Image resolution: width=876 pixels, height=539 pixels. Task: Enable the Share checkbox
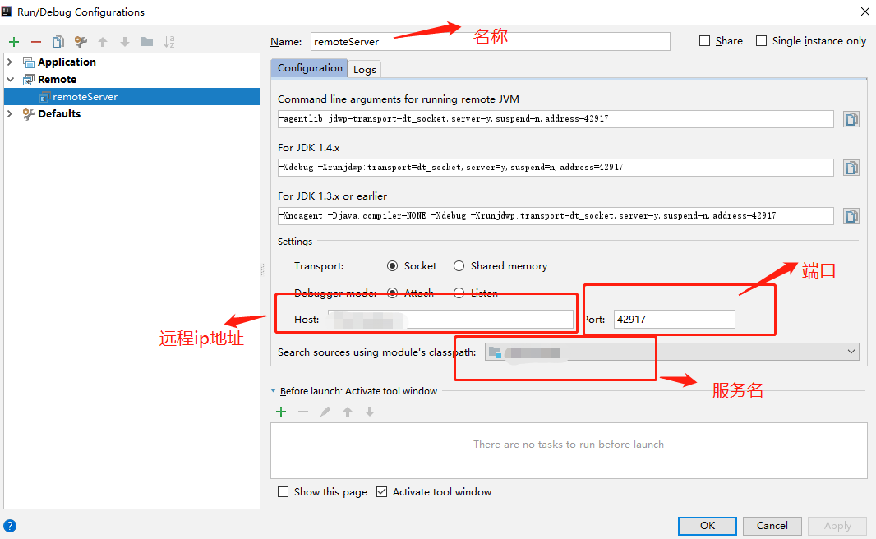coord(705,41)
